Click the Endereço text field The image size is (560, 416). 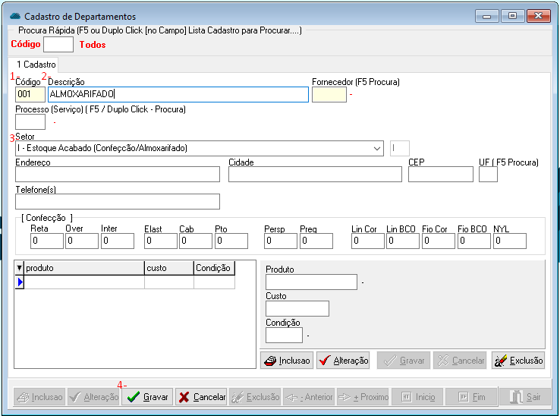point(117,175)
